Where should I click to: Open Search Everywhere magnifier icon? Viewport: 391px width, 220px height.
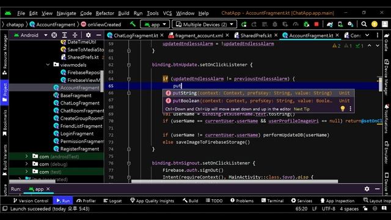[x=364, y=24]
